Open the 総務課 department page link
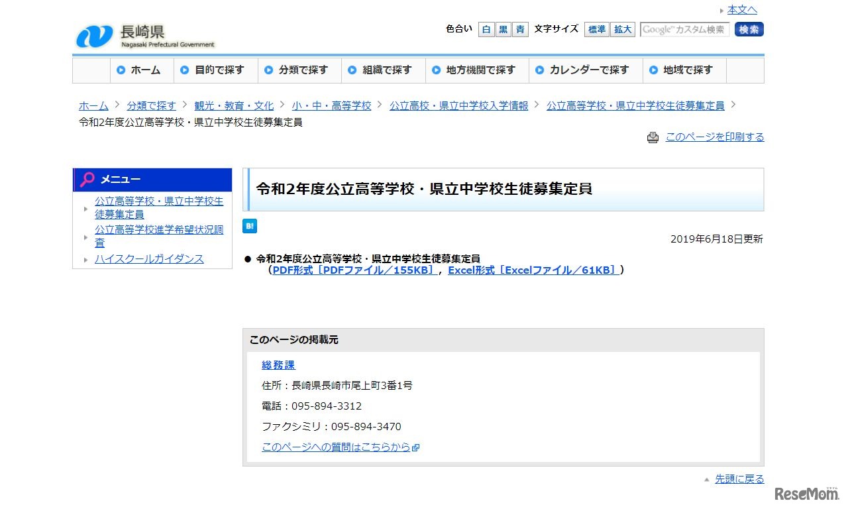The height and width of the screenshot is (509, 848). (278, 365)
